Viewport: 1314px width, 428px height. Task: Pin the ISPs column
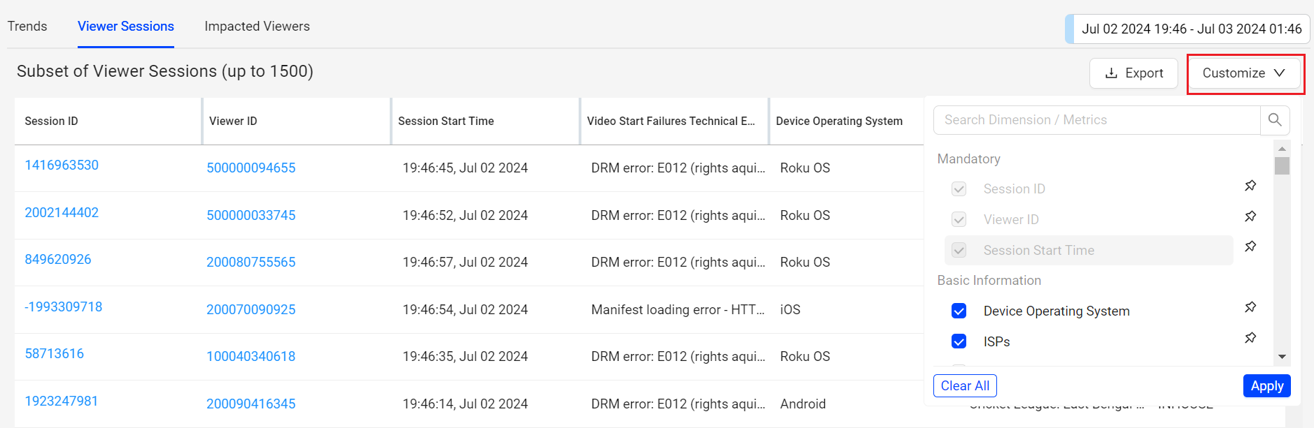coord(1250,338)
